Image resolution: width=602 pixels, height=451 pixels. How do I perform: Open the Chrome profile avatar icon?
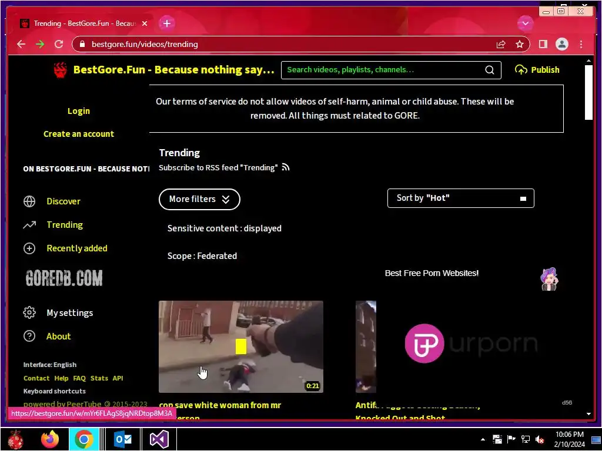click(x=561, y=44)
